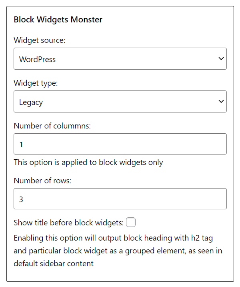The image size is (240, 287).
Task: Click the "Number of colummns:" label
Action: 52,126
